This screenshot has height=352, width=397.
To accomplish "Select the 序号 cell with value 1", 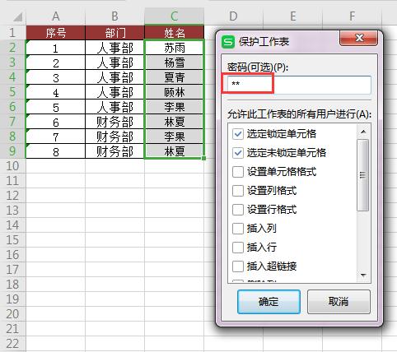I will pos(55,48).
